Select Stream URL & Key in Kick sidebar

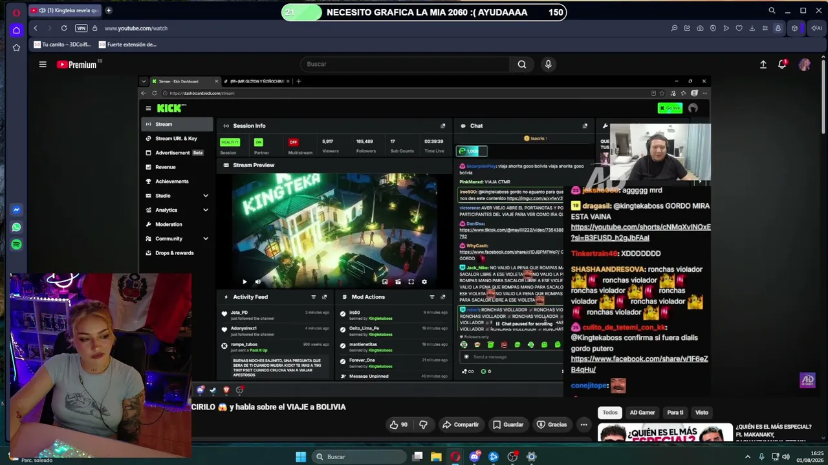[177, 138]
